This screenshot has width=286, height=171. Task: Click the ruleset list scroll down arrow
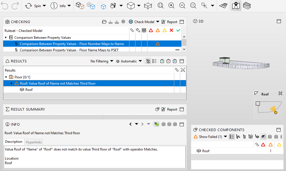pyautogui.click(x=184, y=49)
